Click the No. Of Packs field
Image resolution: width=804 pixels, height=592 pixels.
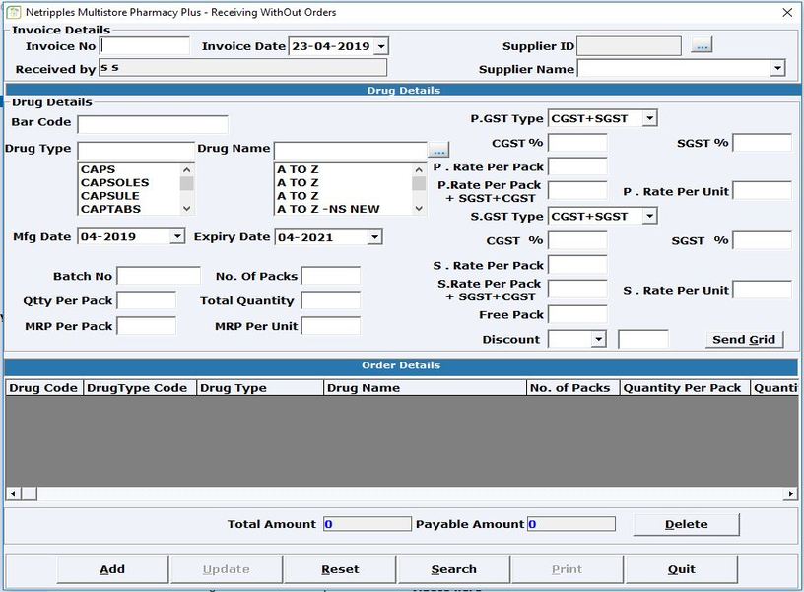[x=331, y=276]
